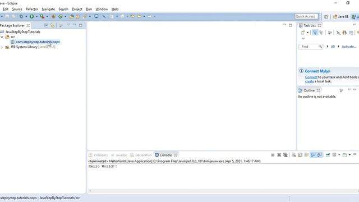Click Pin Console icon

[328, 155]
